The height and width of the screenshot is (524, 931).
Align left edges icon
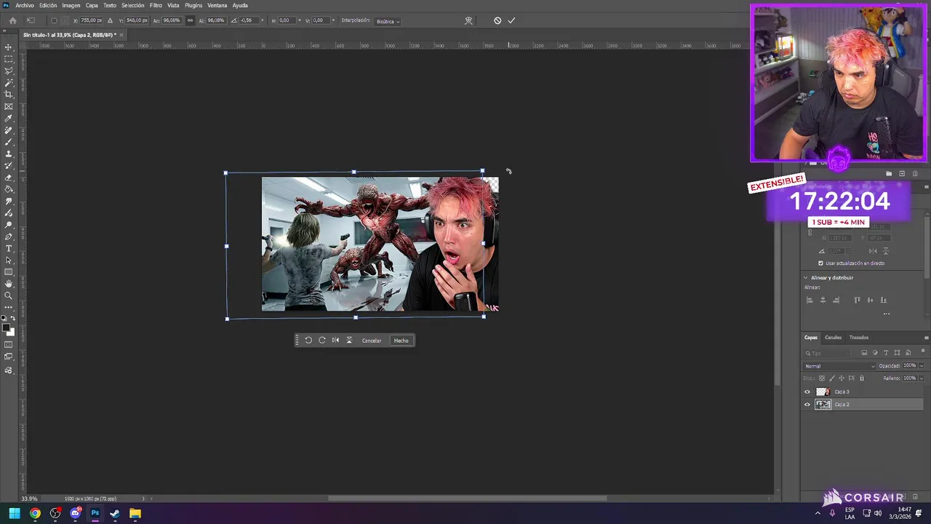(810, 300)
